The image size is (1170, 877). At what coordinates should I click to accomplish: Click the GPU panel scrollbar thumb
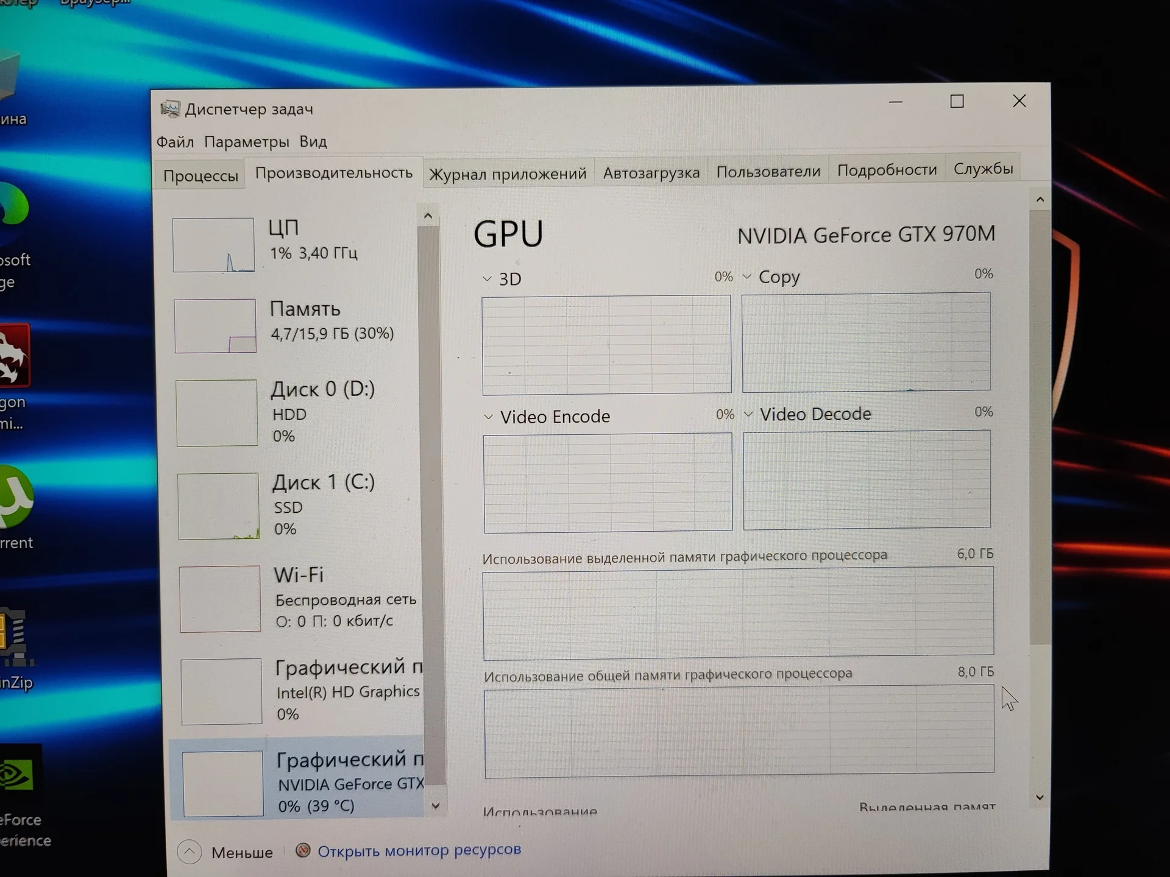point(1040,428)
